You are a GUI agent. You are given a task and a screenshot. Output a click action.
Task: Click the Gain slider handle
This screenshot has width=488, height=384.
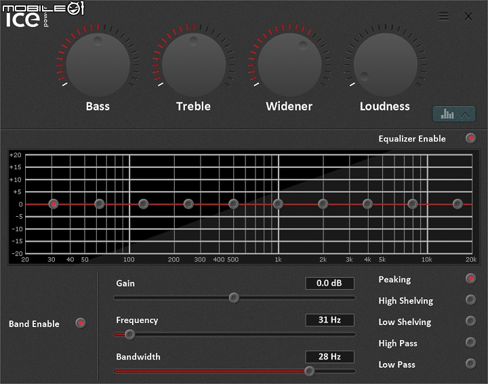[234, 297]
